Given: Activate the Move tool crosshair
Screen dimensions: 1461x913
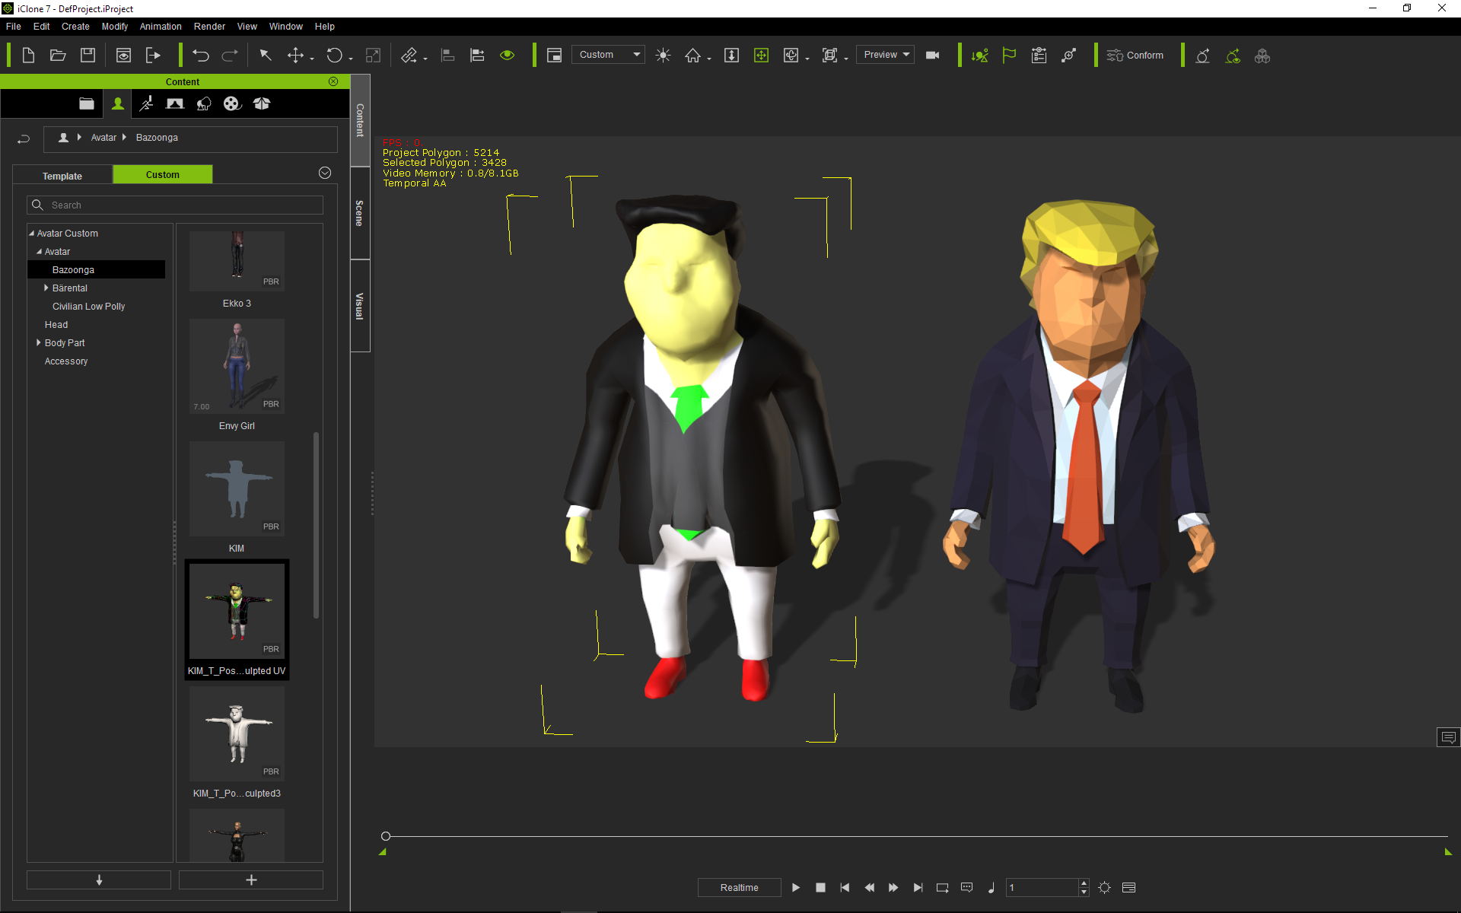Looking at the screenshot, I should coord(295,56).
